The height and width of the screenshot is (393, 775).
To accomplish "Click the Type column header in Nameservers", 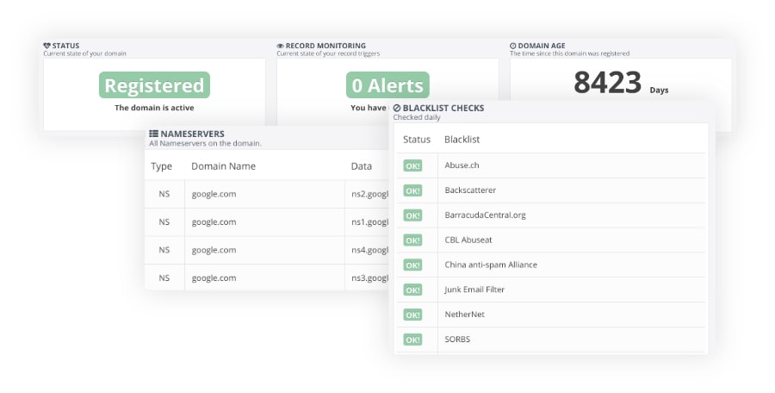I will 162,166.
